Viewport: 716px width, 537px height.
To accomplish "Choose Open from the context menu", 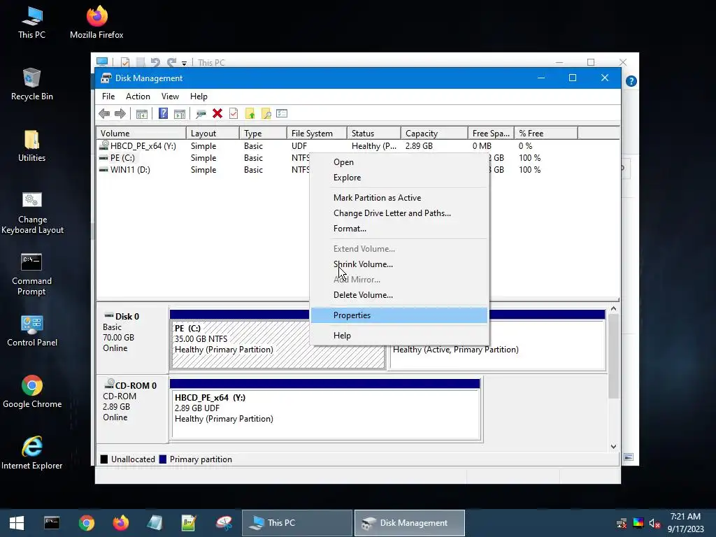I will (x=399, y=162).
